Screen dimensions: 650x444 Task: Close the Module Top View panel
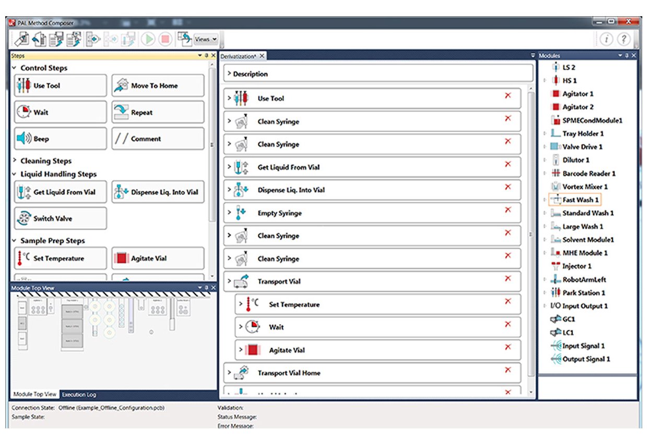[213, 288]
